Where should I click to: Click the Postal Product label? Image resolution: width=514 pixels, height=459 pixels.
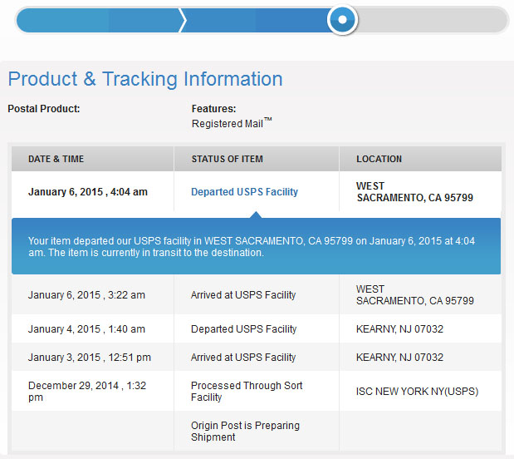point(44,109)
